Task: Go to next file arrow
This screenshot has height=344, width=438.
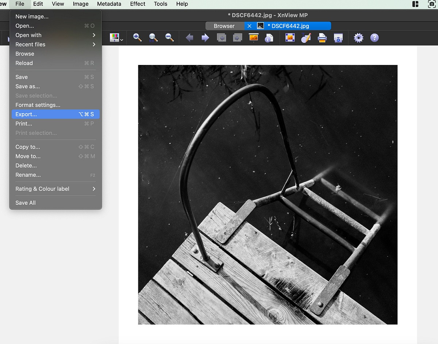Action: (205, 38)
